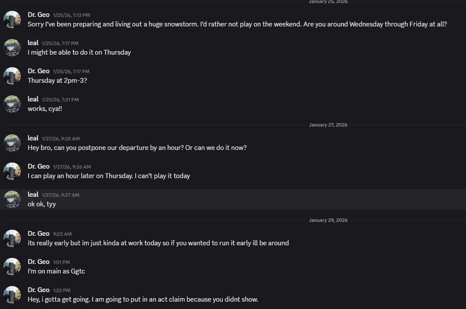Open Dr. Geo's avatar beside "I can play an hour later"
Viewport: 466px width, 309px height.
pyautogui.click(x=12, y=171)
